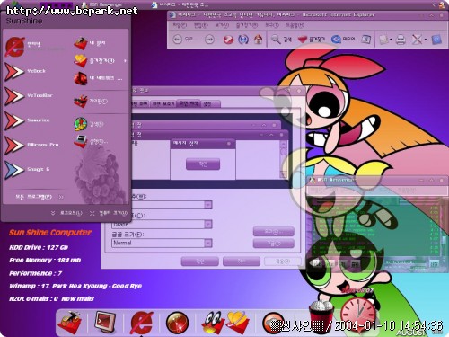Click Cancel (취소) in display dialog
Screen dimensions: 449x337
click(242, 262)
